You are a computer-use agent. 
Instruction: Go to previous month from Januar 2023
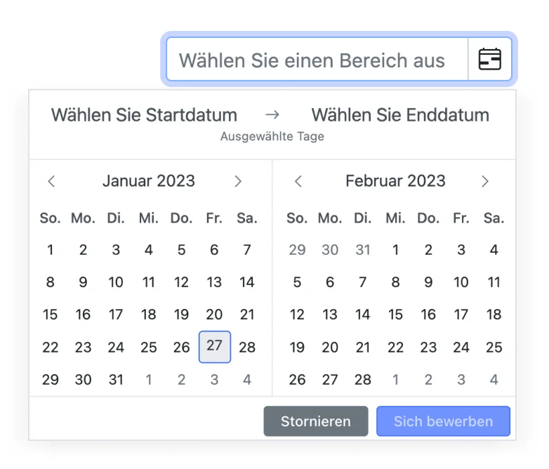pos(51,181)
